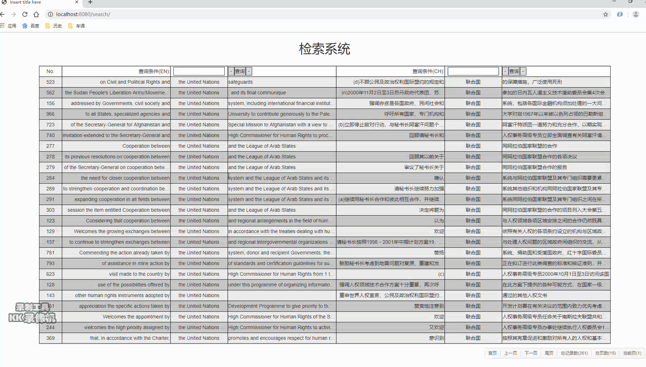This screenshot has width=646, height=367.
Task: Click 'expanding cooperation in all fields between' cell
Action: [x=116, y=199]
